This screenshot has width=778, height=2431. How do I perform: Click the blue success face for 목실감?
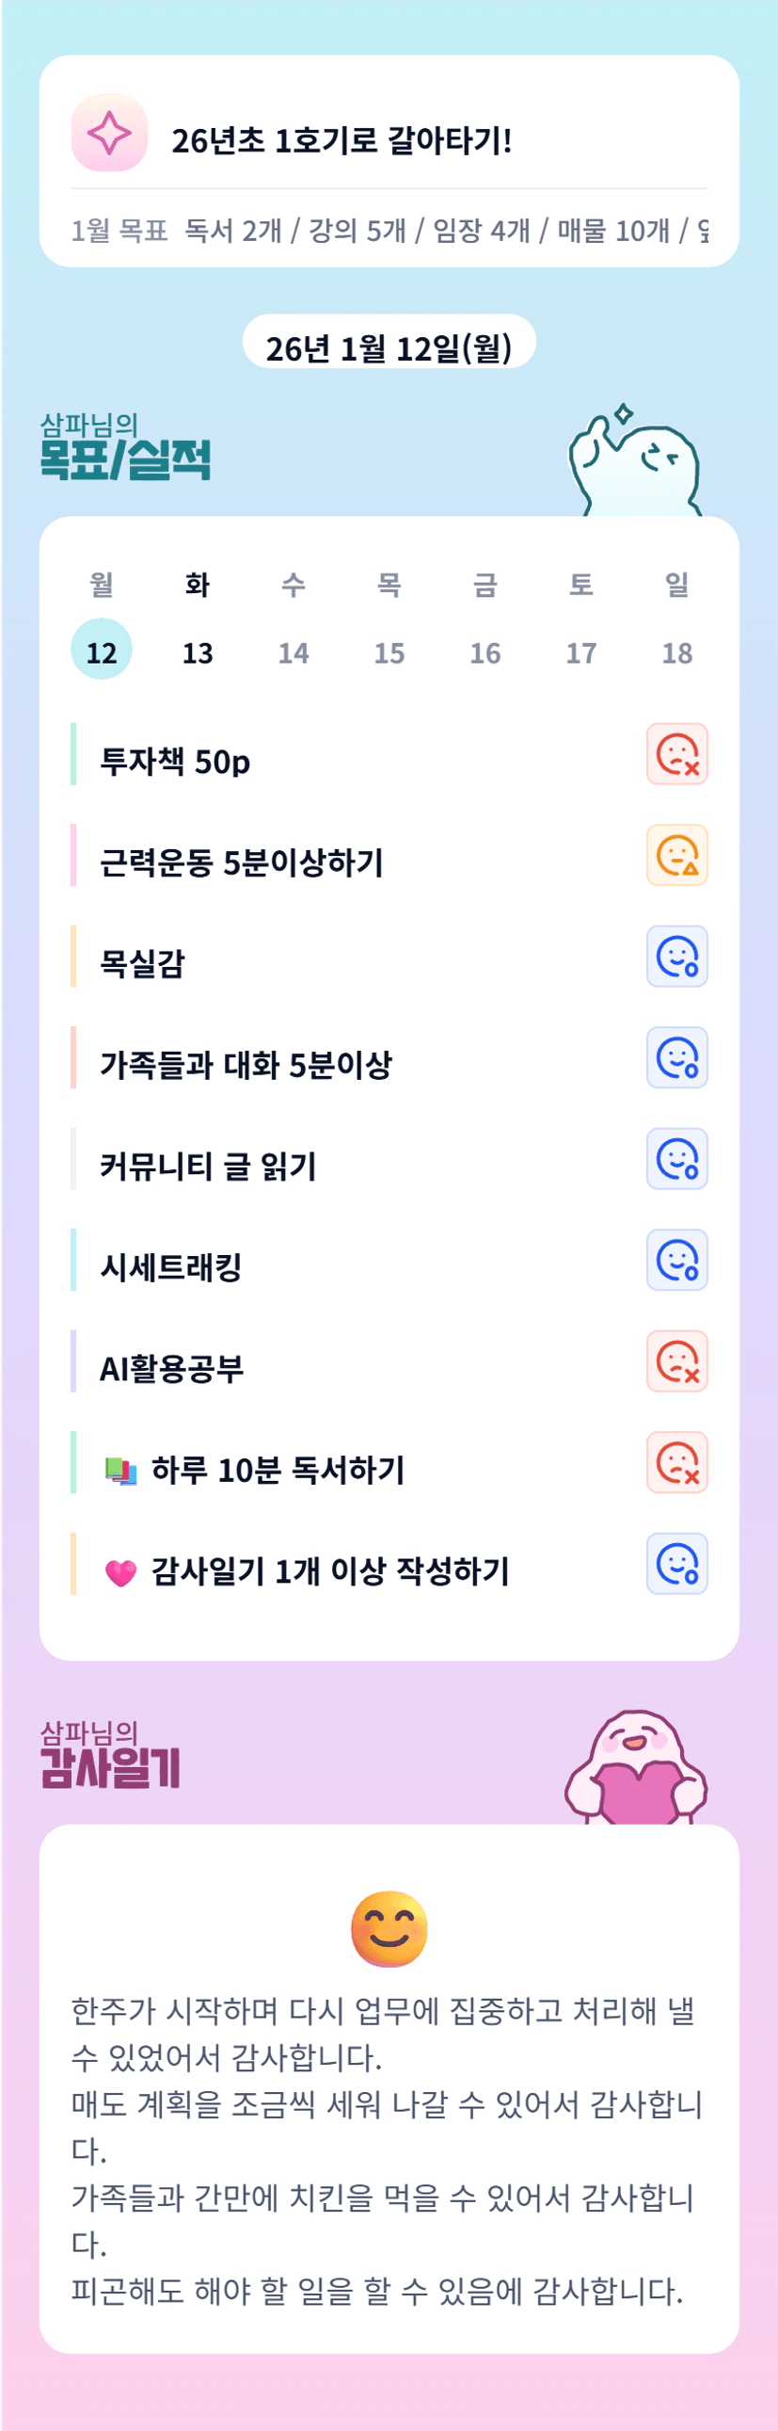676,956
